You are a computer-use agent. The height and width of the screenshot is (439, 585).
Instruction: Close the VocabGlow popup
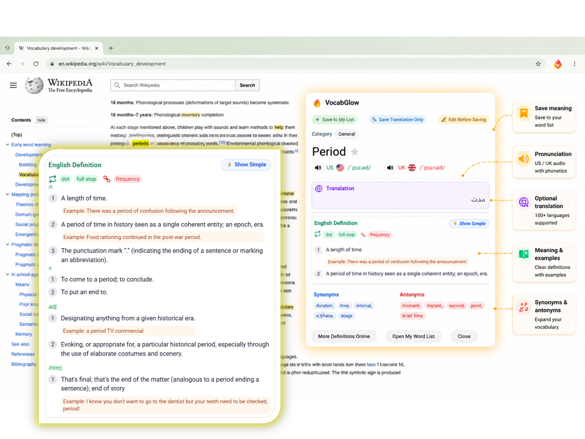click(464, 337)
